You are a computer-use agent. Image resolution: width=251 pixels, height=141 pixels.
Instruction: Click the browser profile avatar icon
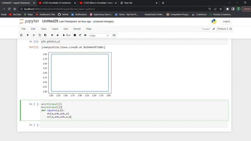238,9
